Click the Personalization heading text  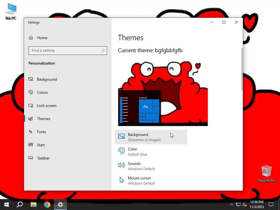click(x=42, y=63)
